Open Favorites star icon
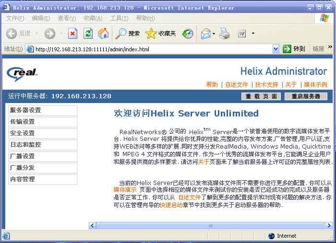Image resolution: width=336 pixels, height=243 pixels. 151,34
